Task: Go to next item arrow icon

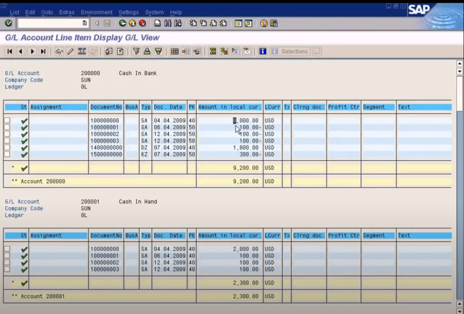Action: [32, 52]
